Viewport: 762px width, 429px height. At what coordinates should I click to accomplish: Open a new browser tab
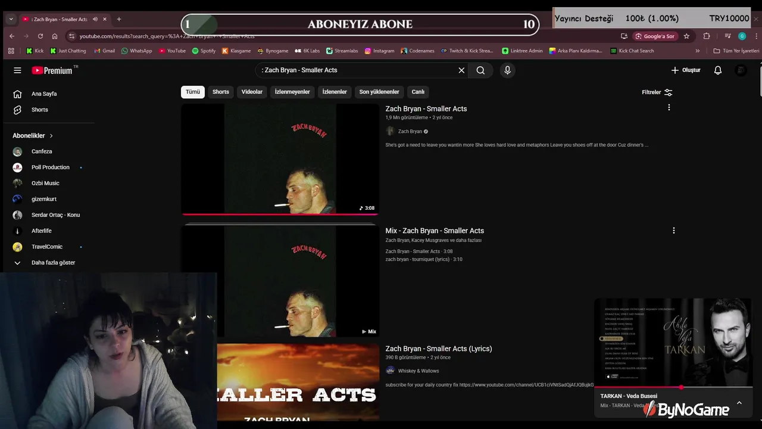pyautogui.click(x=118, y=19)
